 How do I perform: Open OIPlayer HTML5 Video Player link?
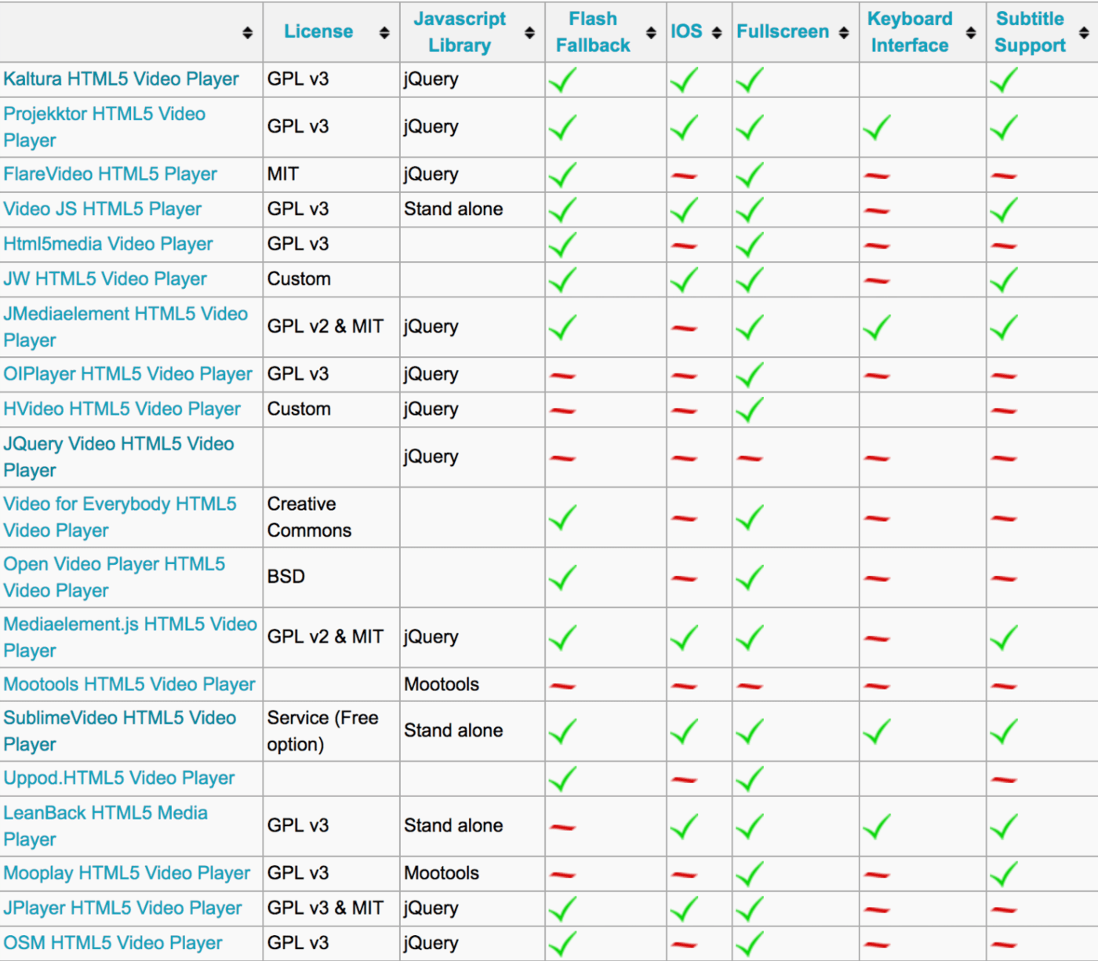click(128, 374)
